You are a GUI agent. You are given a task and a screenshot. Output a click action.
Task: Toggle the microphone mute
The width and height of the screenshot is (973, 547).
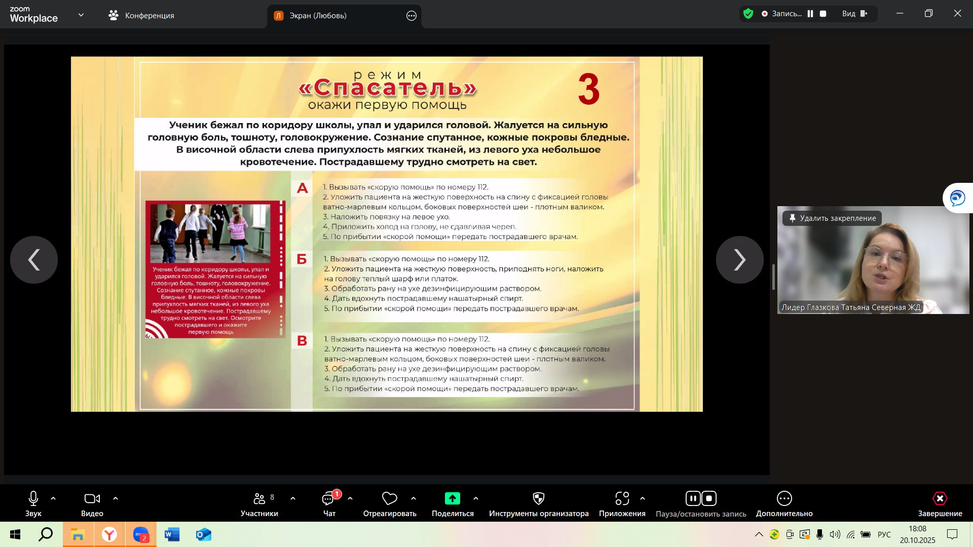(33, 499)
